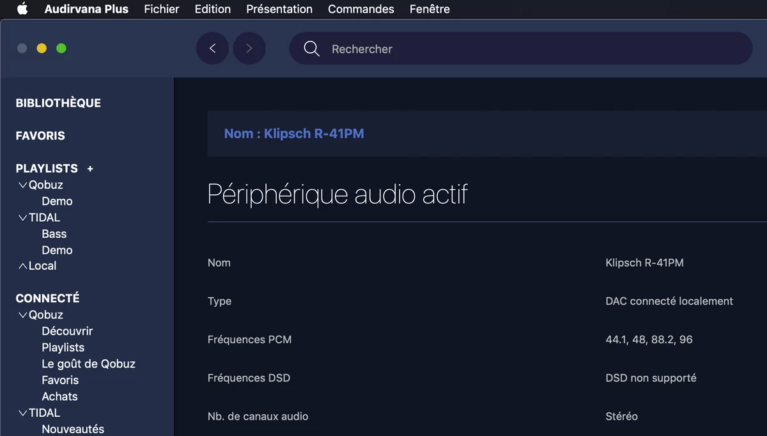Click the Nb. de canaux audio label
Viewport: 767px width, 436px height.
tap(258, 416)
